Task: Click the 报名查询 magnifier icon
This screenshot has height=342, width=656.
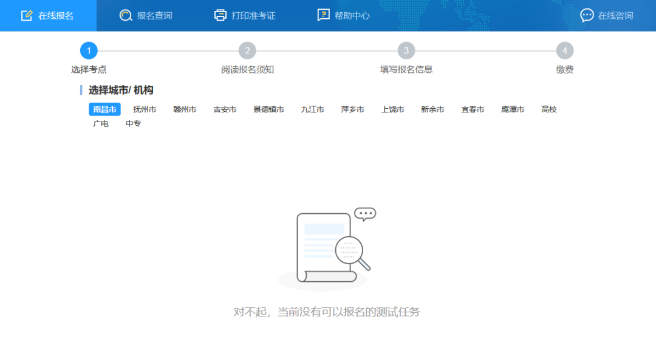Action: point(126,15)
